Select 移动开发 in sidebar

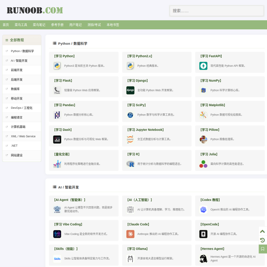(22, 98)
